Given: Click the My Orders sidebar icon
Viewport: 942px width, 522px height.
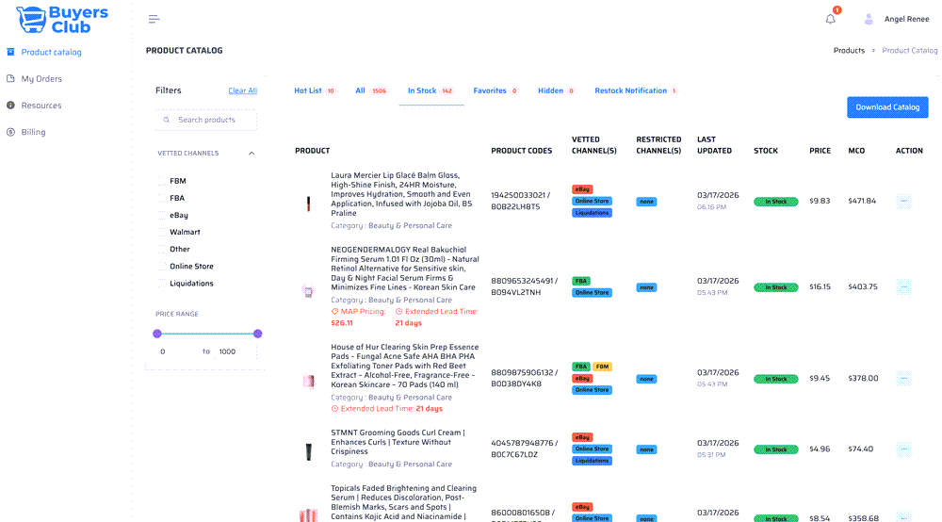Looking at the screenshot, I should click(10, 79).
